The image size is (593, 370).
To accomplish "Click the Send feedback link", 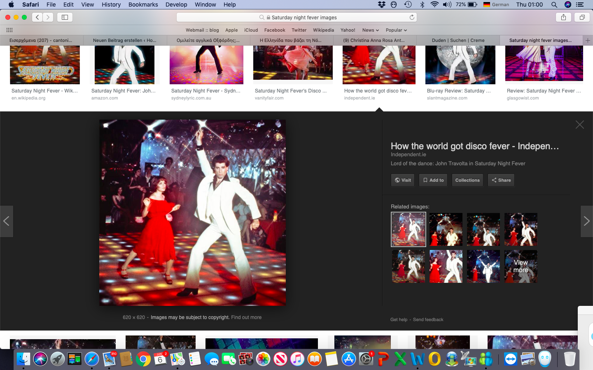I will click(428, 319).
